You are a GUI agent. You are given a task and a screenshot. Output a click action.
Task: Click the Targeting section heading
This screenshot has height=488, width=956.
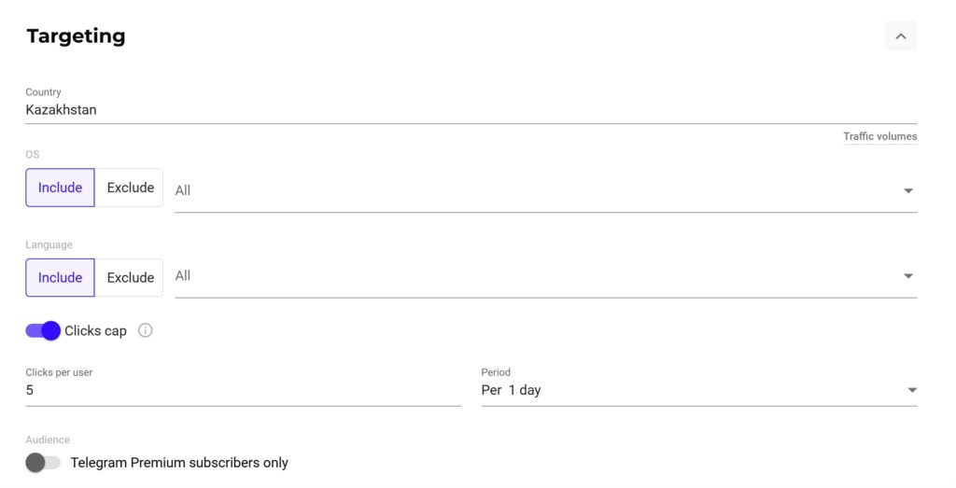point(76,36)
